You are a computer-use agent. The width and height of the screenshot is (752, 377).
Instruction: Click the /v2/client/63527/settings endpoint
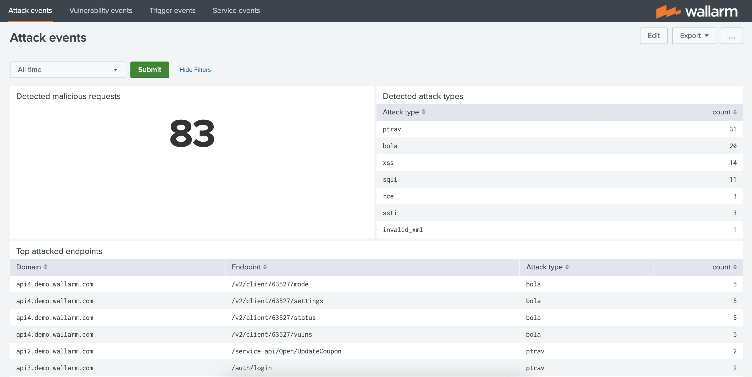277,301
